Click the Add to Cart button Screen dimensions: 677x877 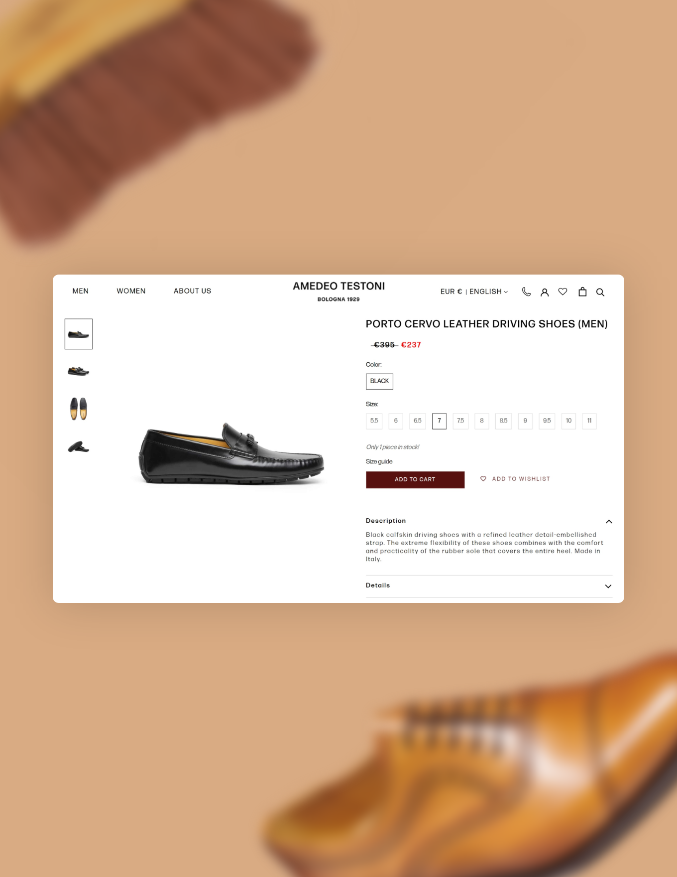tap(415, 480)
